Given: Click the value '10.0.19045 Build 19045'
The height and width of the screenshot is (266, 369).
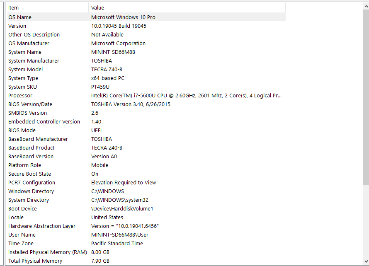Looking at the screenshot, I should tap(119, 26).
